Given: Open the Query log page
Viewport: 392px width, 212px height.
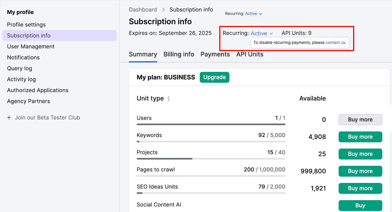Looking at the screenshot, I should point(19,69).
